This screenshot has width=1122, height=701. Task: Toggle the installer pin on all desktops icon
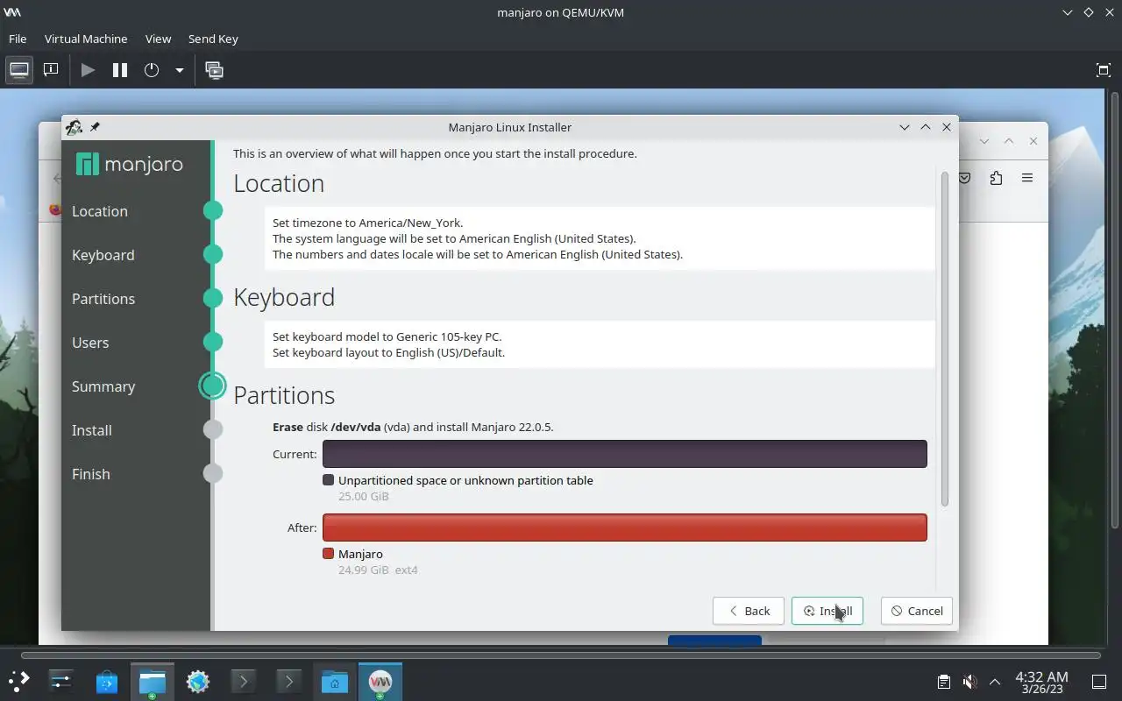[95, 127]
